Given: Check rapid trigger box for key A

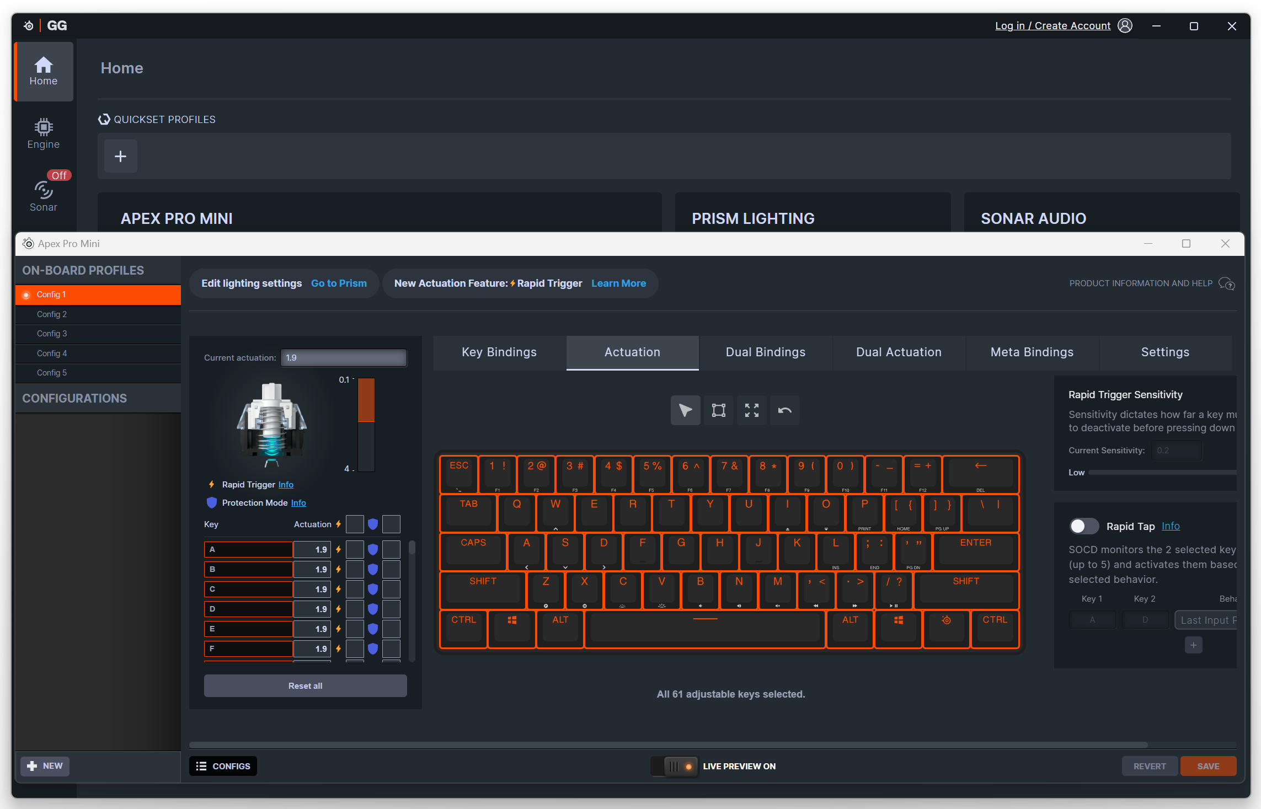Looking at the screenshot, I should [x=355, y=549].
